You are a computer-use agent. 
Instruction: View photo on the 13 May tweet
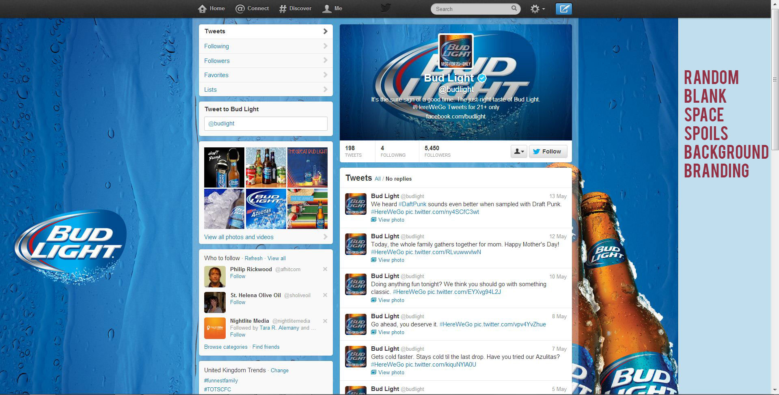point(388,220)
